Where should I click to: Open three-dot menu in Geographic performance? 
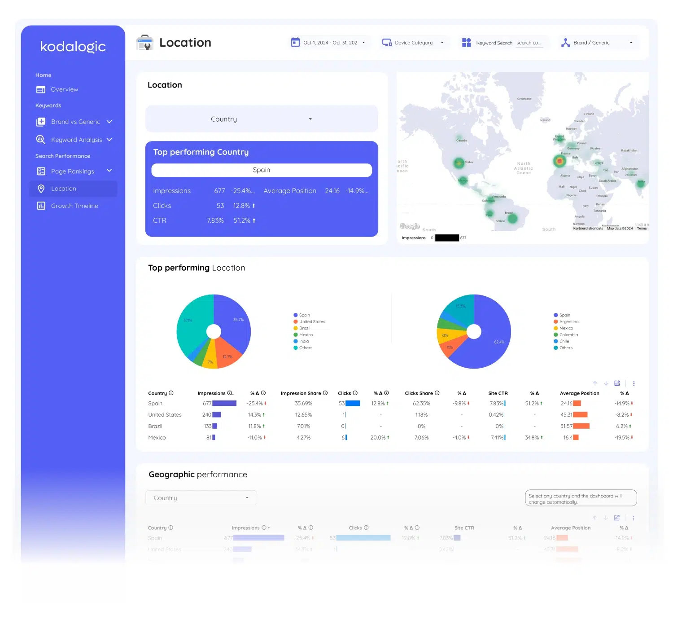click(x=634, y=518)
